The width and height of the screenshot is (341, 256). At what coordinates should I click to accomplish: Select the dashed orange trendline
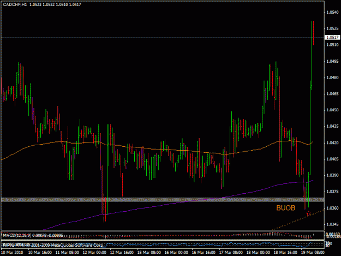(298, 219)
